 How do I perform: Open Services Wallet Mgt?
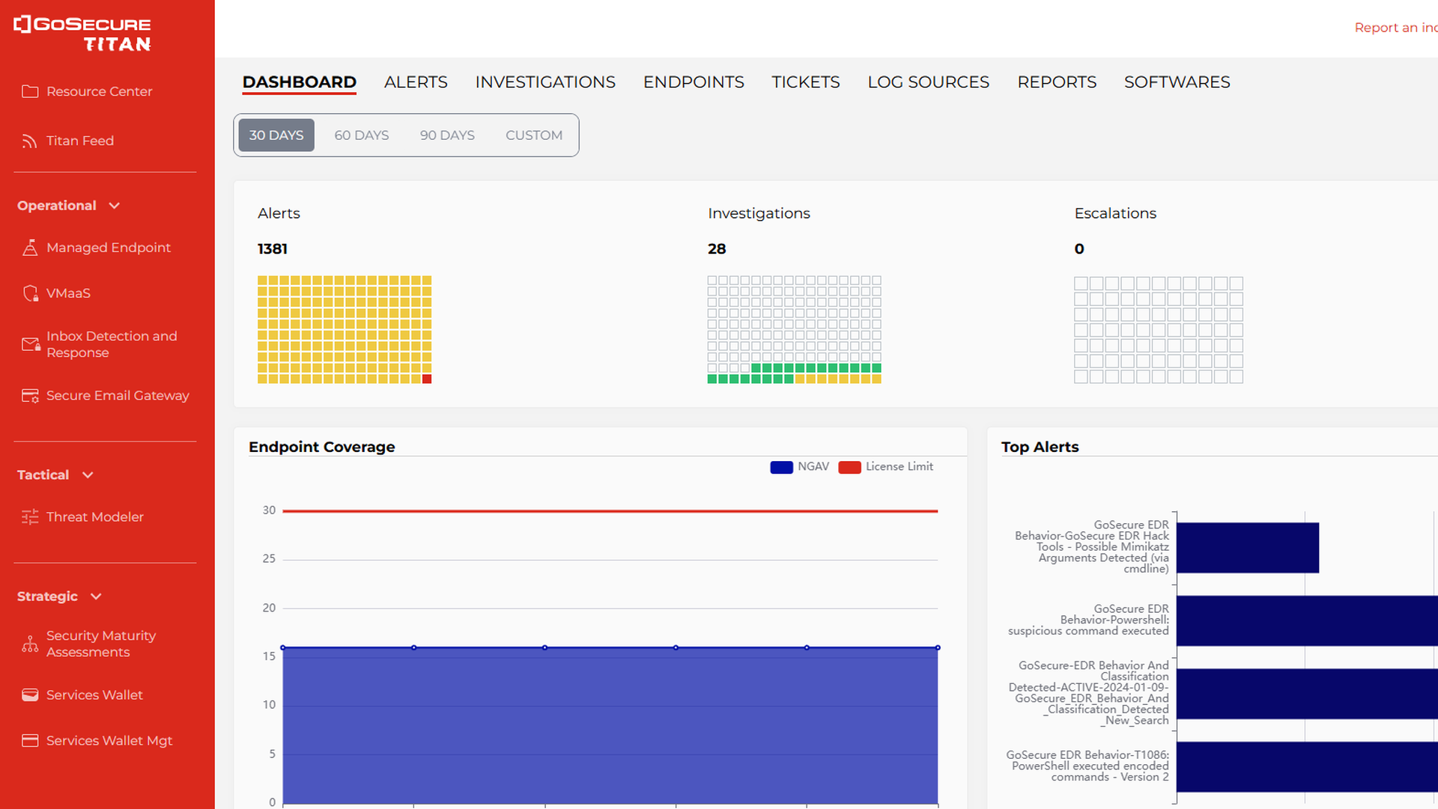click(x=109, y=741)
